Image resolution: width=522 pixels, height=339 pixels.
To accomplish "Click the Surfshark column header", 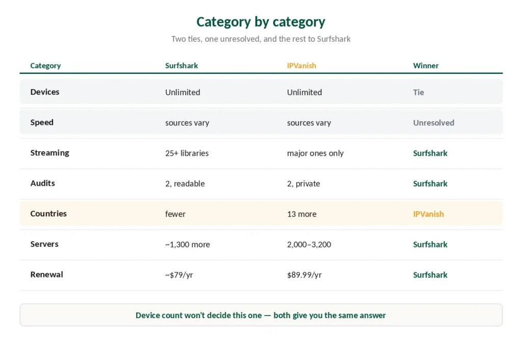I will 181,66.
